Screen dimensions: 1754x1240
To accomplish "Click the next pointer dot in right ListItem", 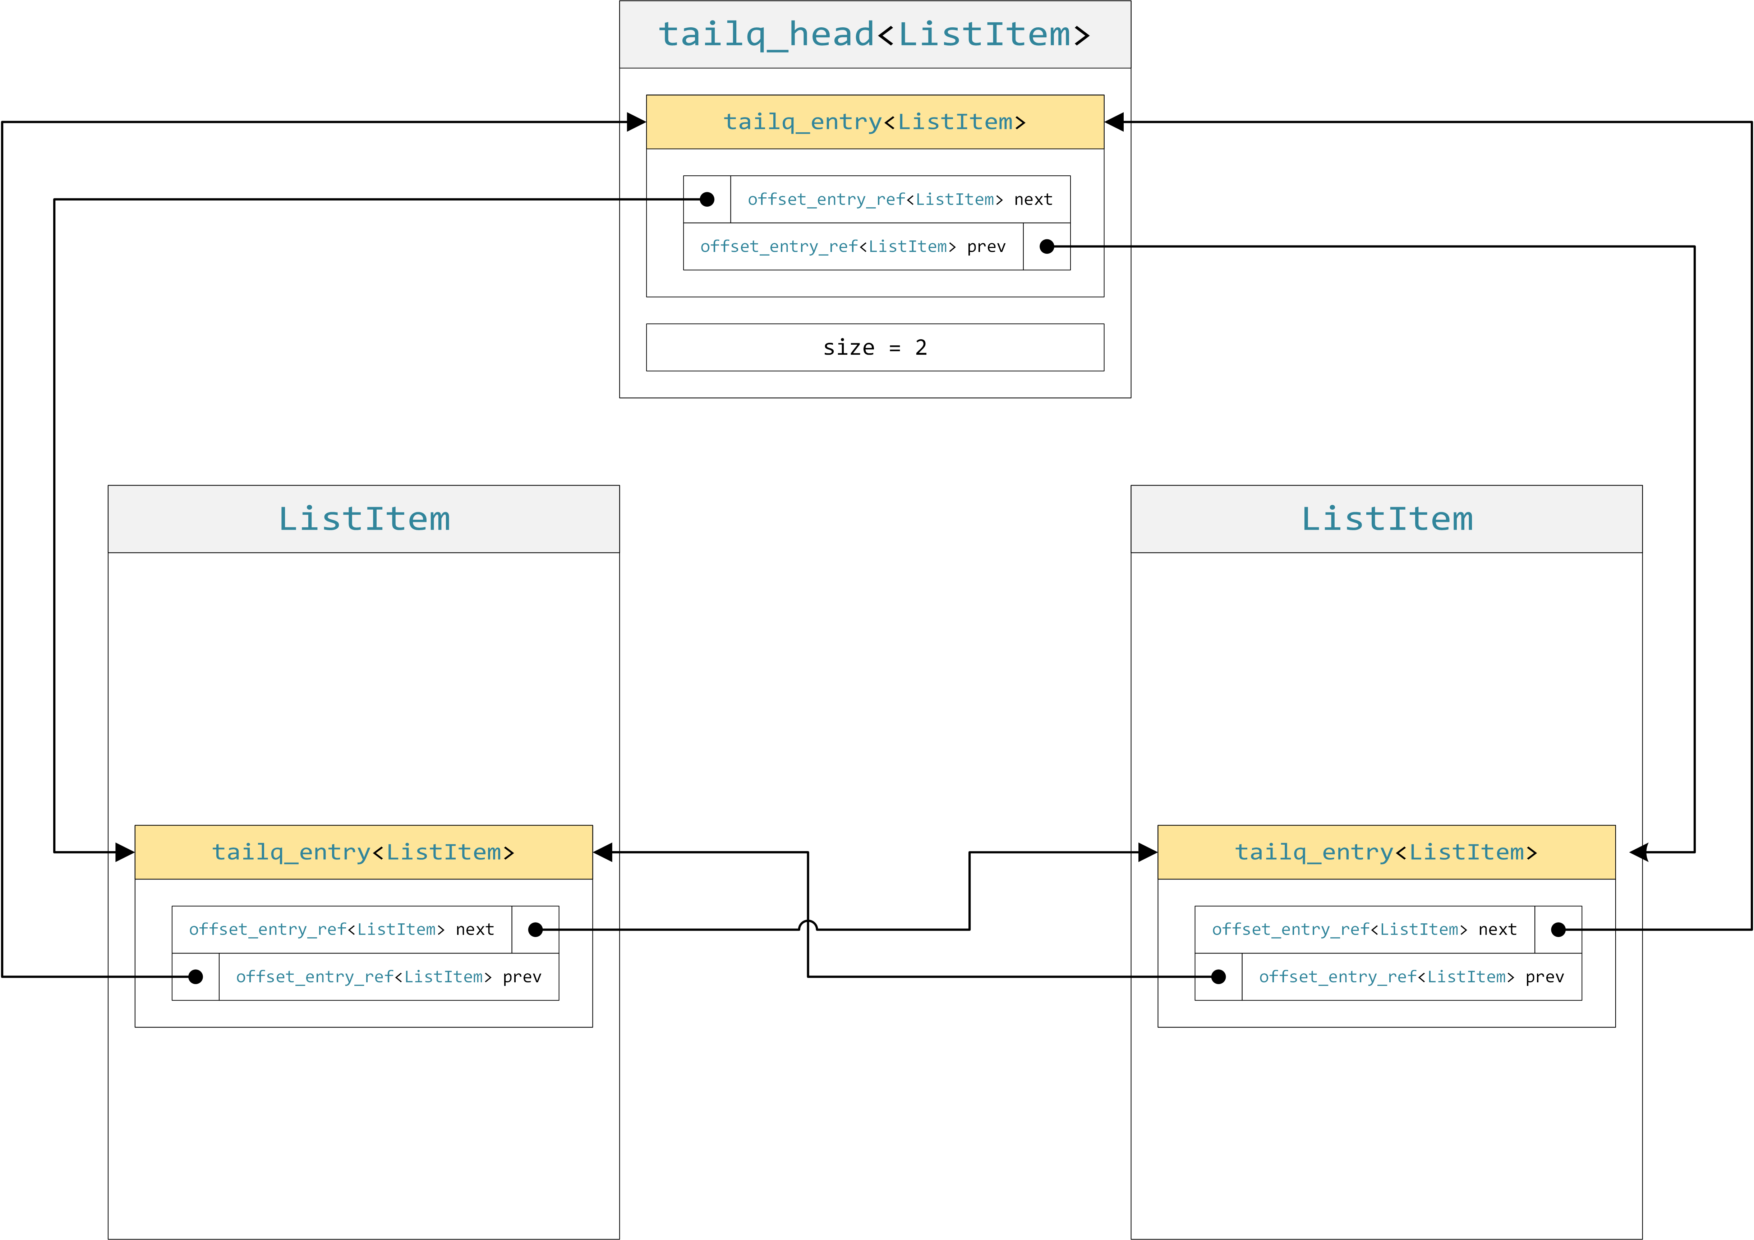I will (x=1559, y=929).
